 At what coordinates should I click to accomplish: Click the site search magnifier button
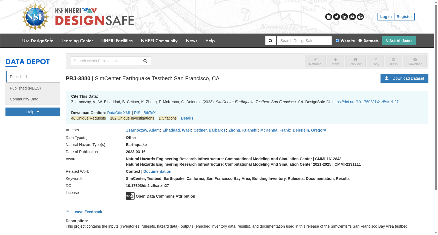[270, 41]
